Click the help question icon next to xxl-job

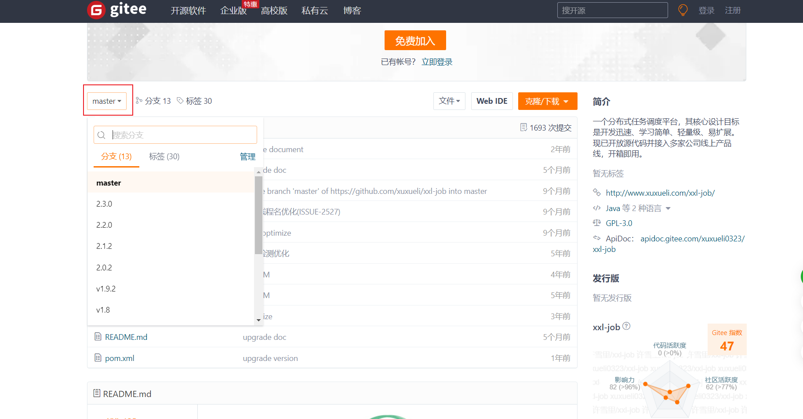coord(627,326)
